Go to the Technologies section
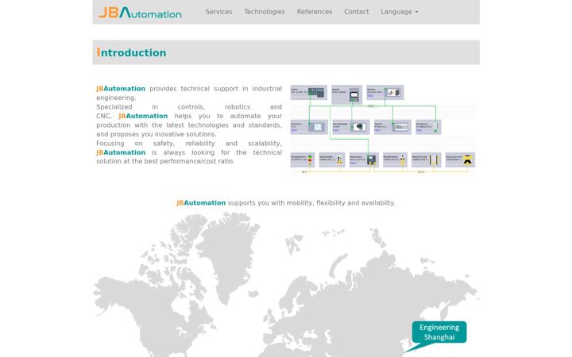 click(x=264, y=12)
